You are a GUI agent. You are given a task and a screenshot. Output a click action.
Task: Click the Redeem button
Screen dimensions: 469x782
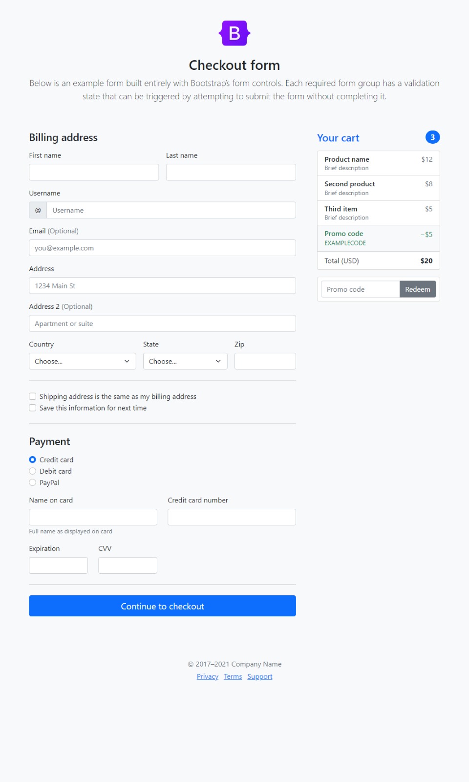click(418, 289)
